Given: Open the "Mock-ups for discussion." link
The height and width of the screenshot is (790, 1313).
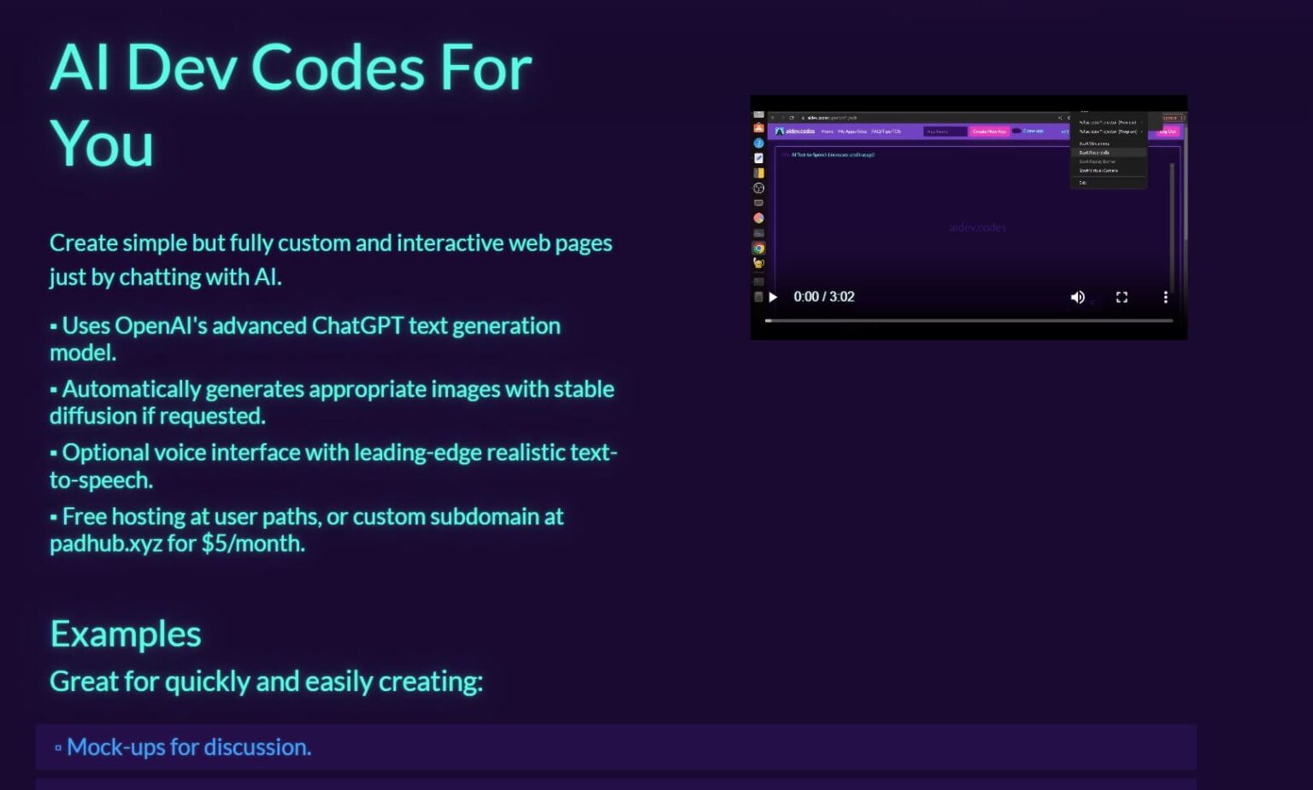Looking at the screenshot, I should coord(188,747).
